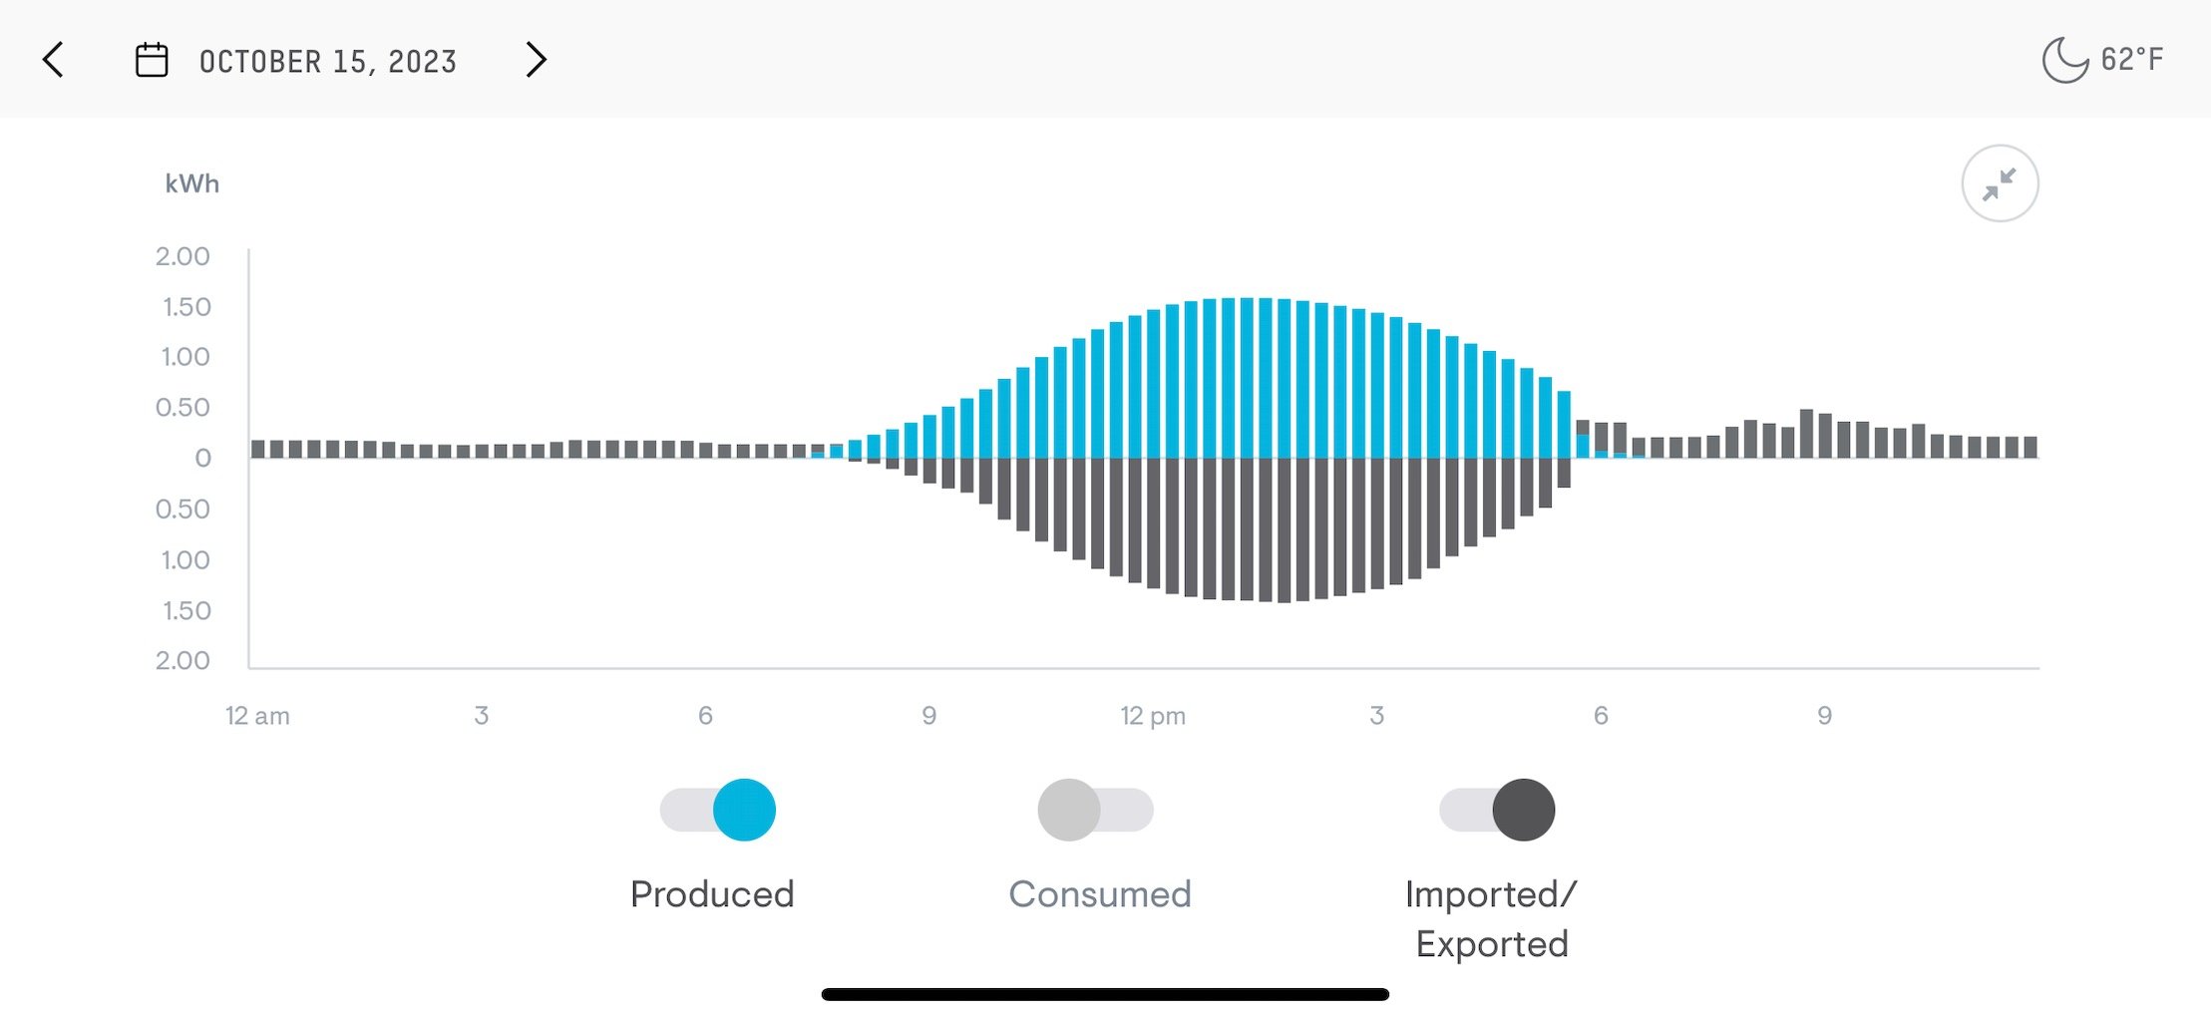Click the Produced label

click(712, 894)
